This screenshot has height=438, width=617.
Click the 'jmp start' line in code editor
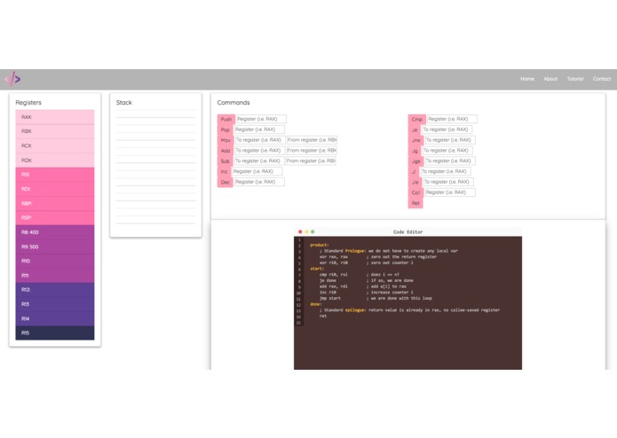pyautogui.click(x=330, y=298)
